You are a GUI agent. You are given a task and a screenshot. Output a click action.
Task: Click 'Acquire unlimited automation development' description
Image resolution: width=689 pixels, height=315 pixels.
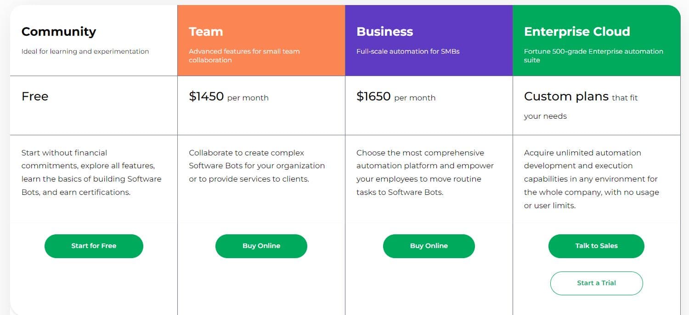pos(592,179)
